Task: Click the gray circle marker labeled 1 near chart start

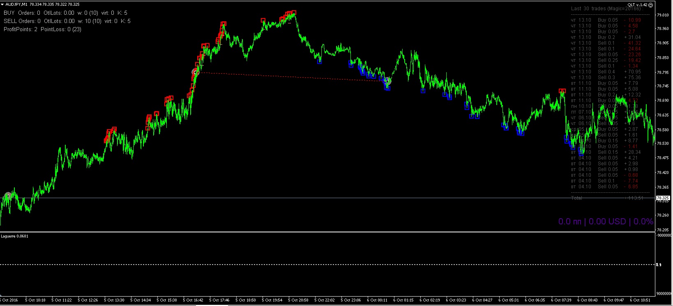Action: coord(8,196)
